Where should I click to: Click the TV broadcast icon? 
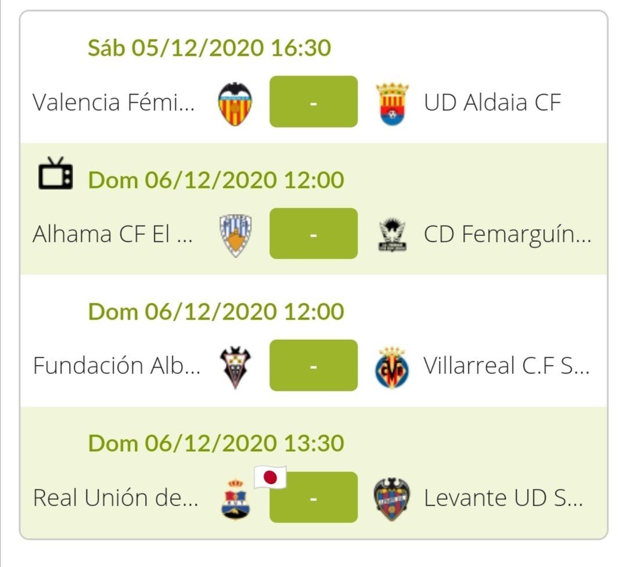(56, 173)
